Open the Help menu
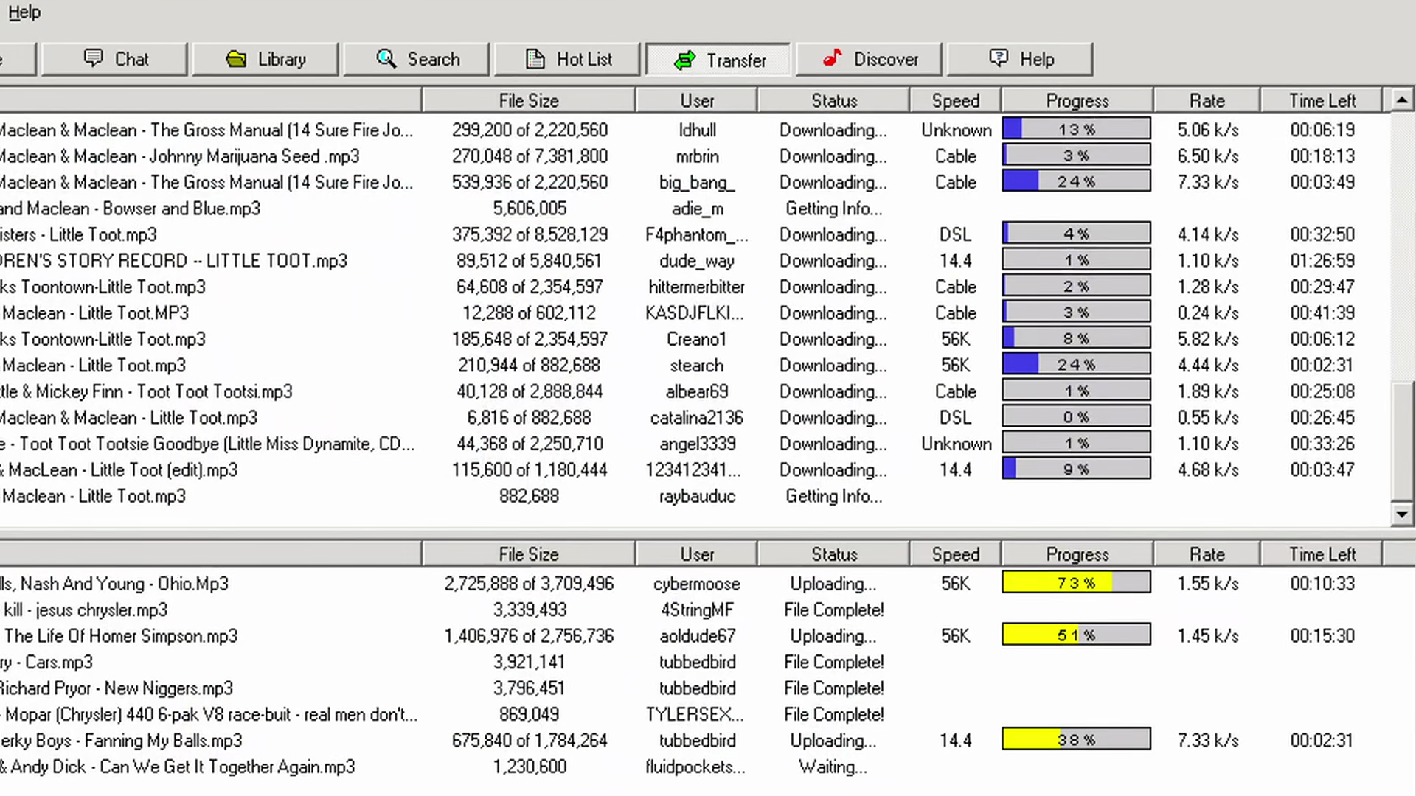The height and width of the screenshot is (796, 1416). (24, 13)
